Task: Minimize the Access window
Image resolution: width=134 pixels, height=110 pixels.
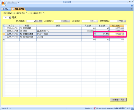Action: [127, 2]
